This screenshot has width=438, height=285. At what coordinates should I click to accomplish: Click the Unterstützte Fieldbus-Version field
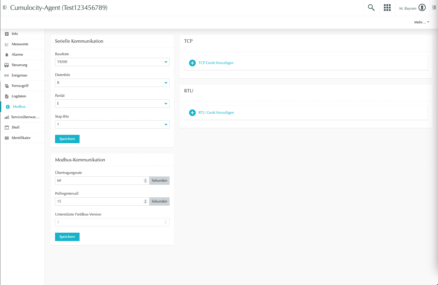point(112,222)
